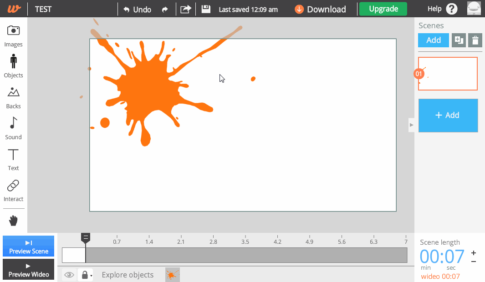The height and width of the screenshot is (282, 485).
Task: Click Preview Scene
Action: tap(28, 246)
